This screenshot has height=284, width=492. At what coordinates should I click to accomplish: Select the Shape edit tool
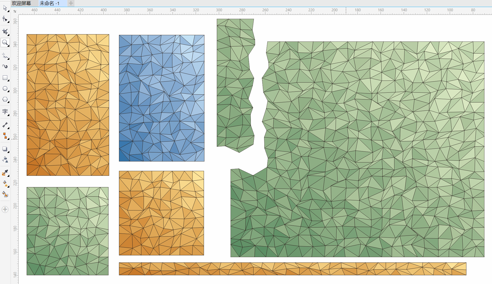click(x=5, y=19)
